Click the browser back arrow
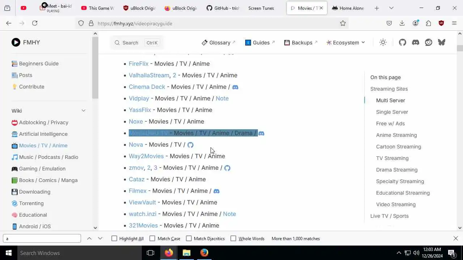This screenshot has width=463, height=260. (9, 23)
